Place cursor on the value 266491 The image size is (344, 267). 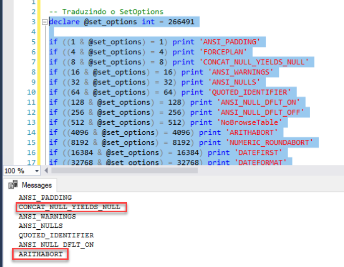pos(182,22)
